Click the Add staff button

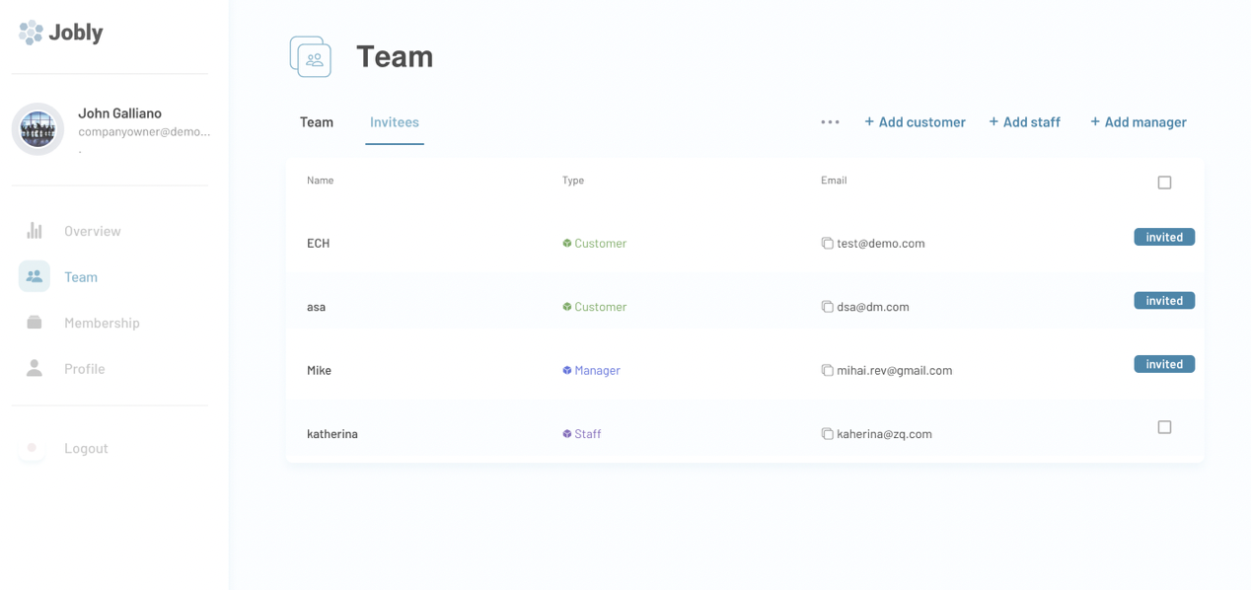point(1024,122)
